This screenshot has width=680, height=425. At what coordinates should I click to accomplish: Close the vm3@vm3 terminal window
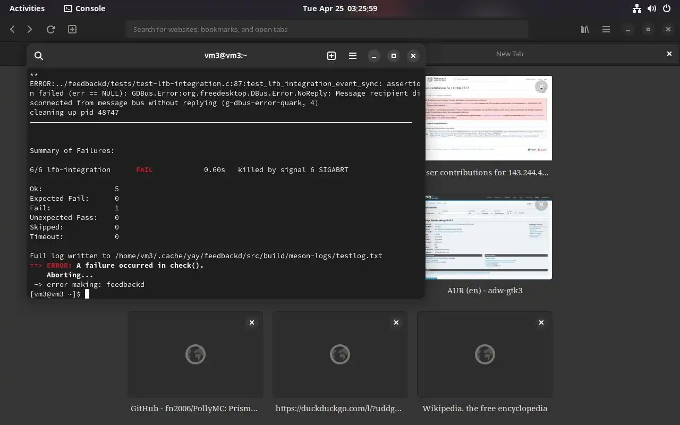pos(413,56)
